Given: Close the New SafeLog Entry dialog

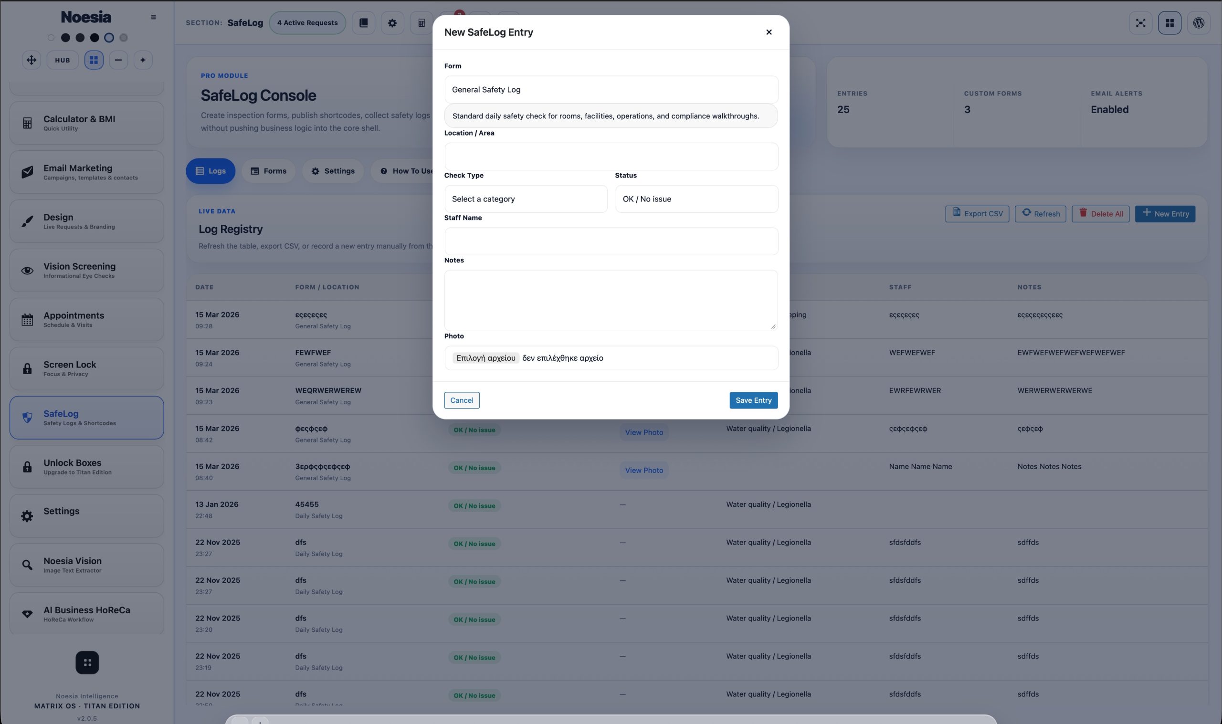Looking at the screenshot, I should pyautogui.click(x=769, y=32).
